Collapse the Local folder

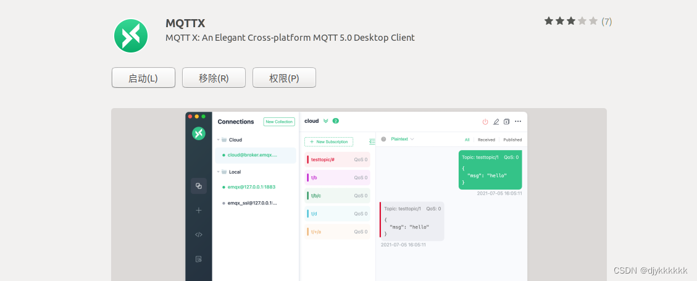[219, 172]
